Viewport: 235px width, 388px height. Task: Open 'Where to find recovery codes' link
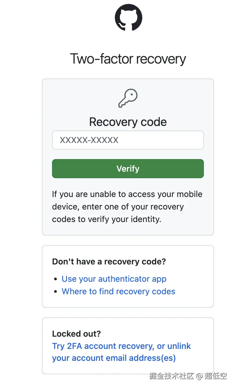[118, 292]
